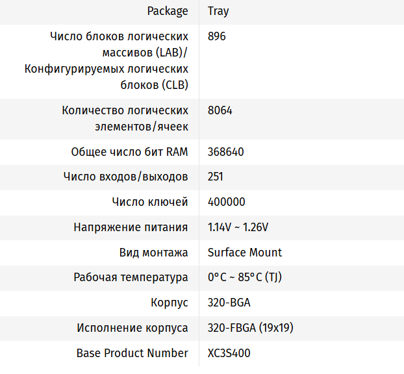Select the voltage value 1.14V ~ 1.26V
404x374 pixels.
click(238, 227)
